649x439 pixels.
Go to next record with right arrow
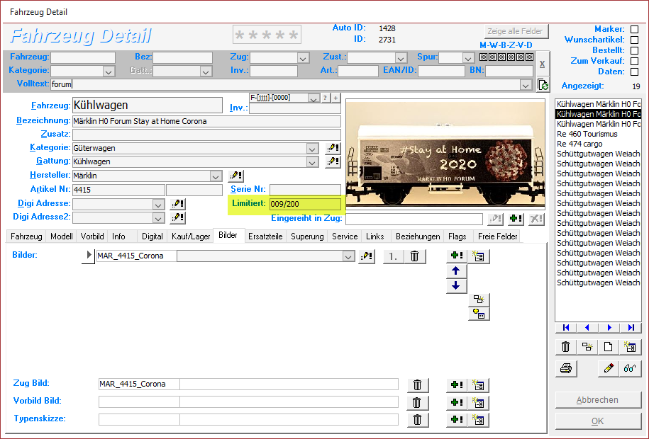point(609,328)
